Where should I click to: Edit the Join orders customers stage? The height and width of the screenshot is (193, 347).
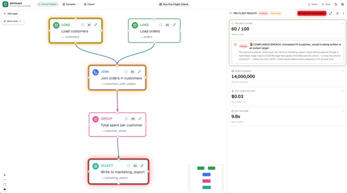click(139, 72)
